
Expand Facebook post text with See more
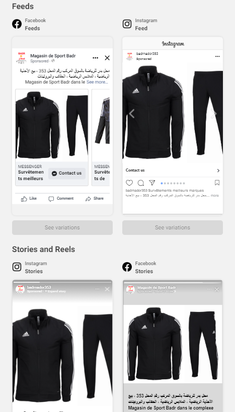(x=97, y=82)
